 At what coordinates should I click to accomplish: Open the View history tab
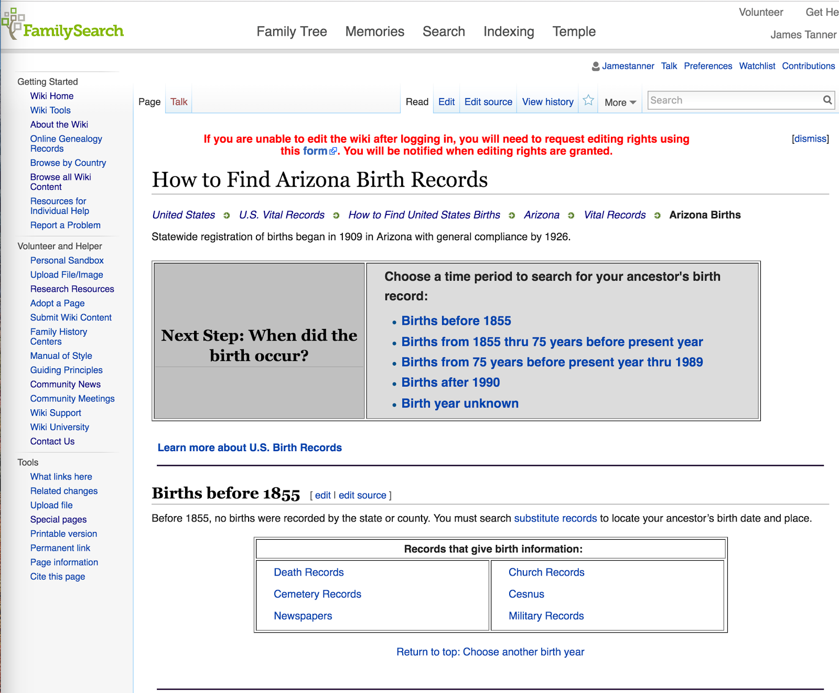pyautogui.click(x=547, y=102)
